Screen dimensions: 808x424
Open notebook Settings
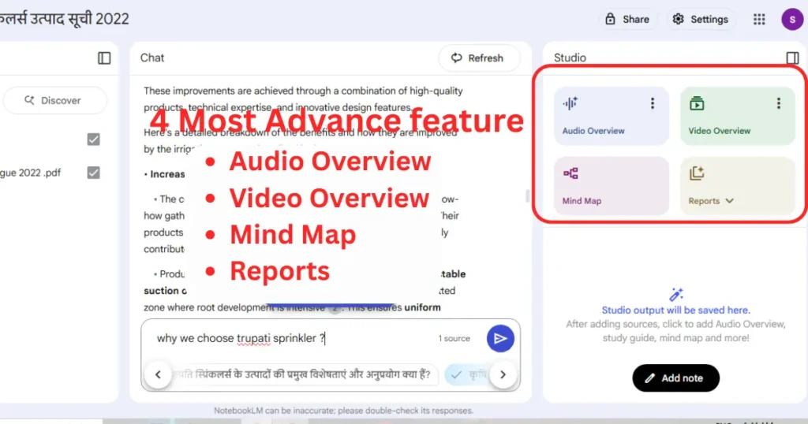[x=701, y=20]
